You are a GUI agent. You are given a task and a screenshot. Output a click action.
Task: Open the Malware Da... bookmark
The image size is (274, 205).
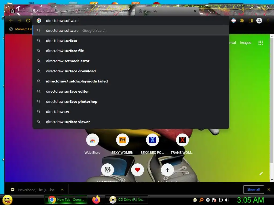[x=21, y=29]
